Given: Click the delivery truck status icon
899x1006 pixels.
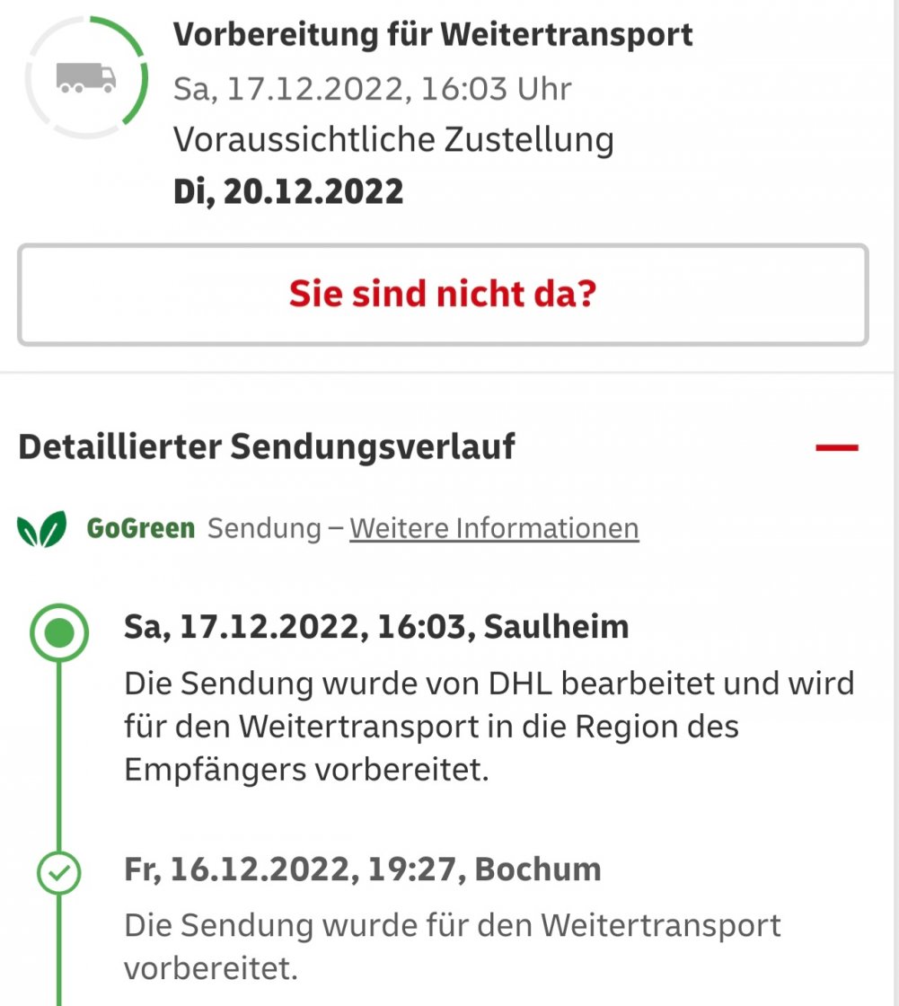Looking at the screenshot, I should [86, 78].
